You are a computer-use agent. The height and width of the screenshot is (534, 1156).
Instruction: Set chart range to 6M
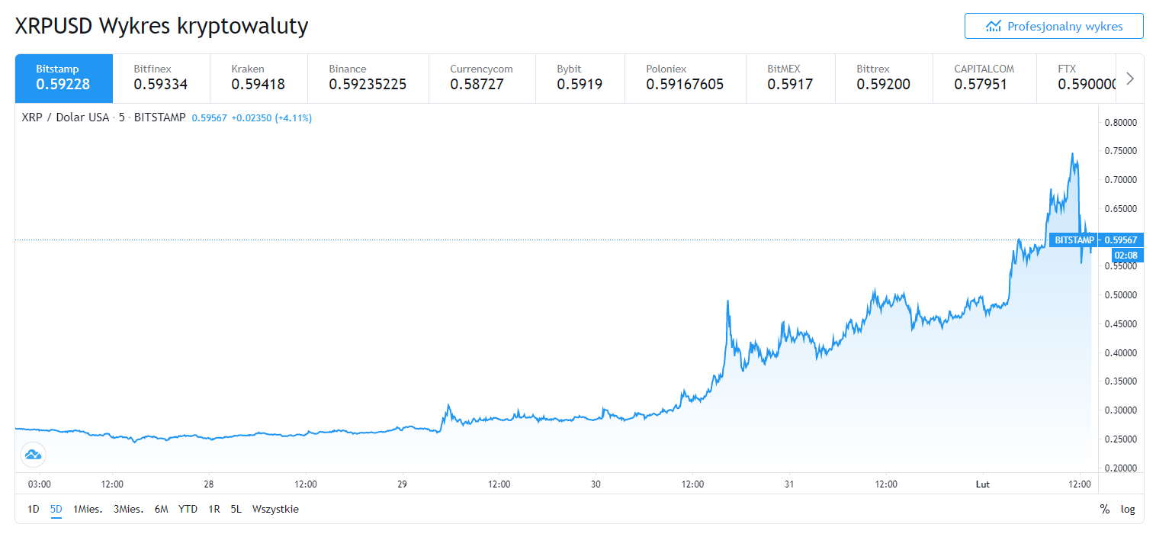(x=161, y=509)
